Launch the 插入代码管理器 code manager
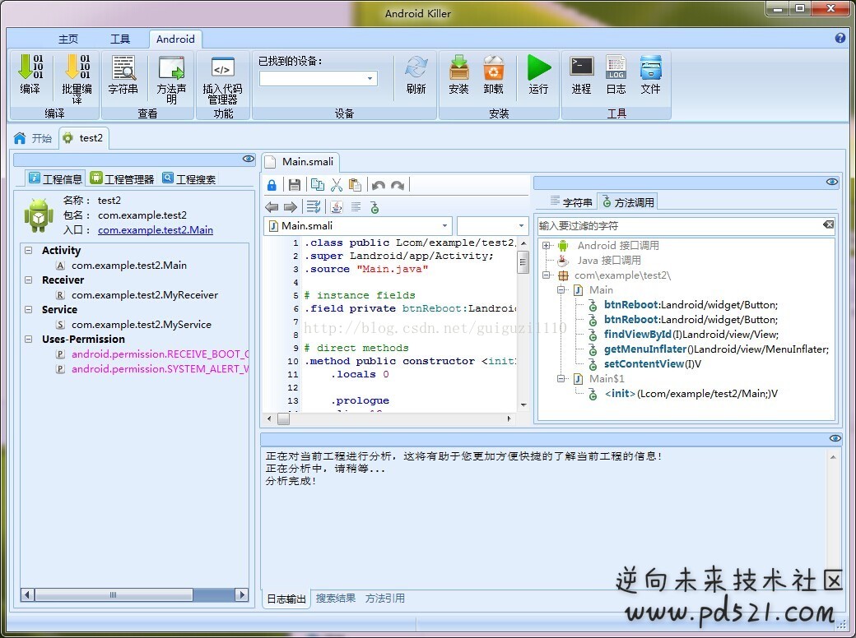The height and width of the screenshot is (638, 856). click(223, 79)
